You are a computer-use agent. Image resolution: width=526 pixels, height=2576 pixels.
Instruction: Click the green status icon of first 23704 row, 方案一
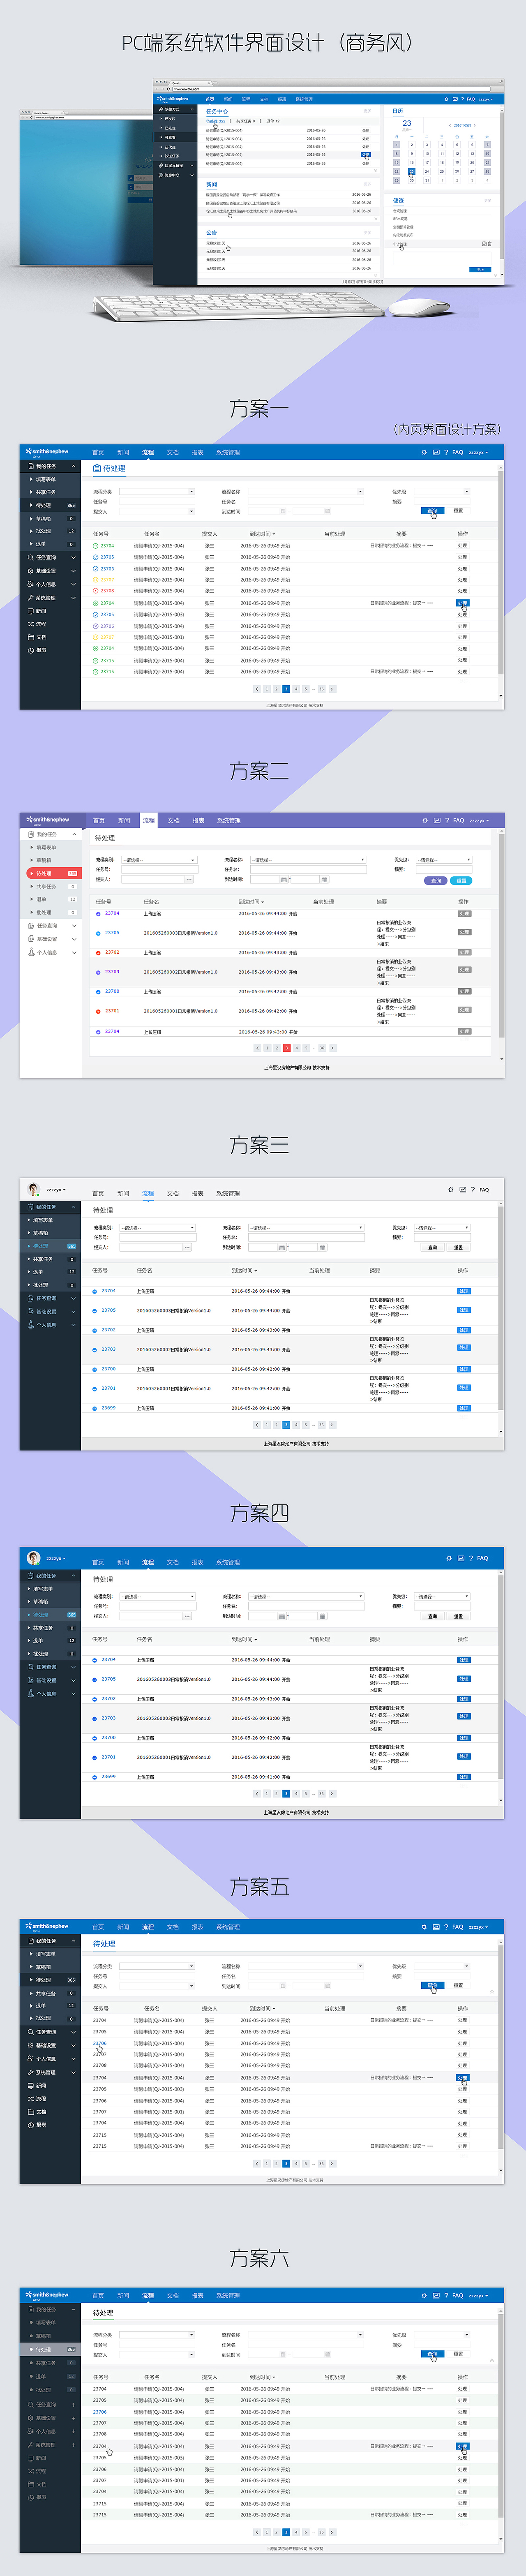coord(96,546)
